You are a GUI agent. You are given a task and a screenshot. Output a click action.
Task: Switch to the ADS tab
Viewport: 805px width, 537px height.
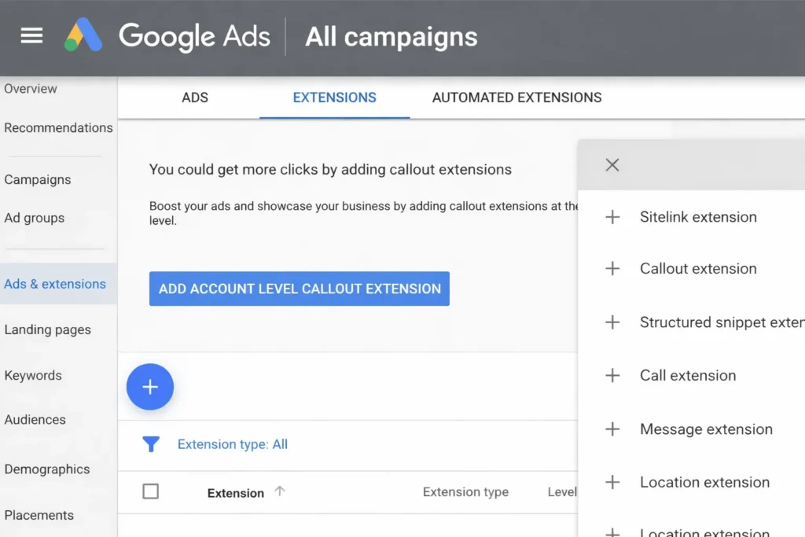click(194, 97)
